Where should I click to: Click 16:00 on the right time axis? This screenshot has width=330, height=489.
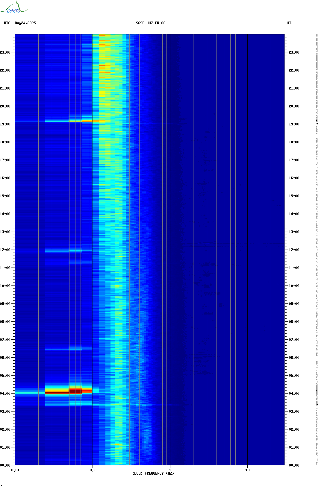(294, 178)
